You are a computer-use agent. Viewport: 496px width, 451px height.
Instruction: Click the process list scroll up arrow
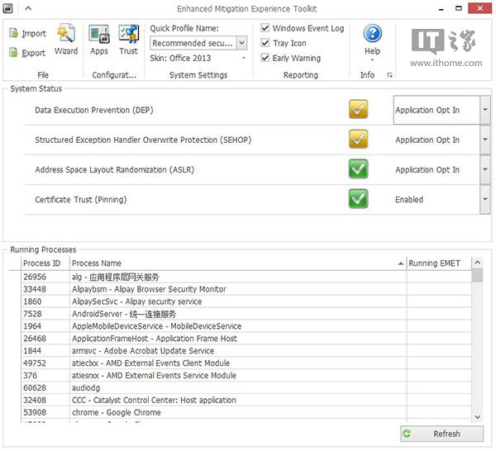click(x=477, y=263)
